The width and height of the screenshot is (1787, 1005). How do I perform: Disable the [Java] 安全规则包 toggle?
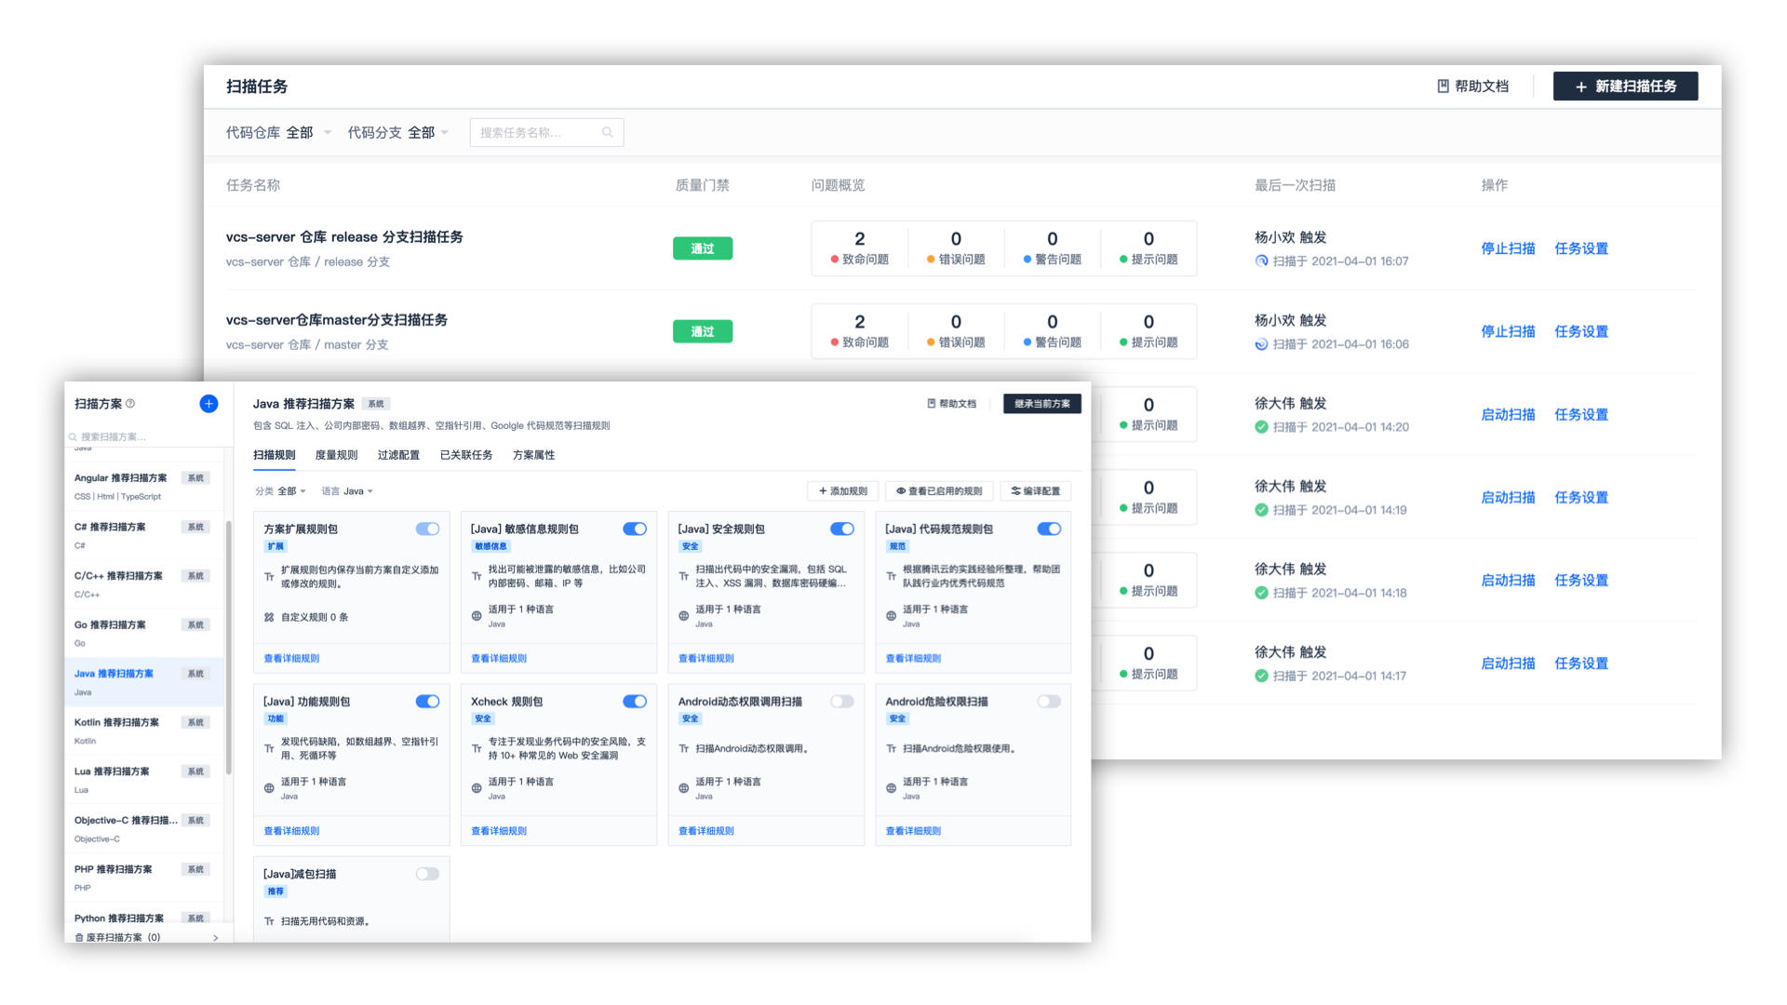841,529
